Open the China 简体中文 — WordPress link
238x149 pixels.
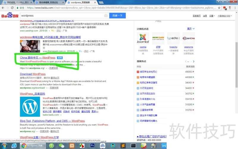click(37, 58)
